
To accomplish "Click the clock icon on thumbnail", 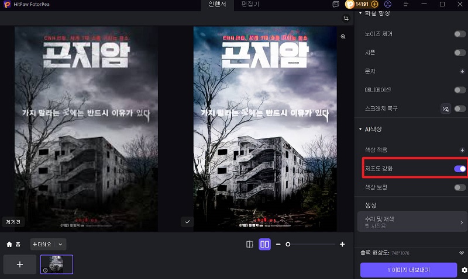I will (45, 270).
